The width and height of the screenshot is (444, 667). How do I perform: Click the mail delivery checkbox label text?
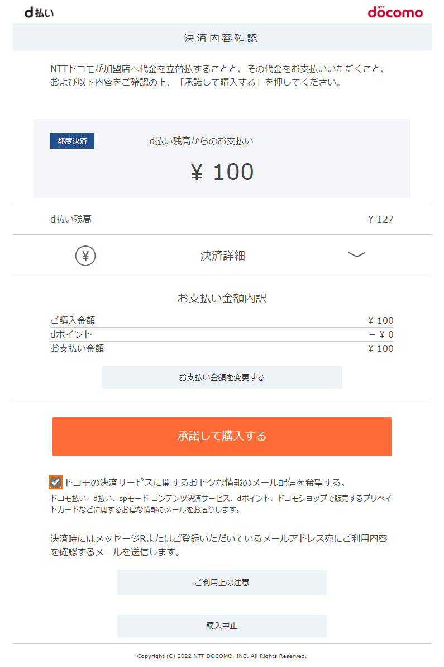pos(206,482)
